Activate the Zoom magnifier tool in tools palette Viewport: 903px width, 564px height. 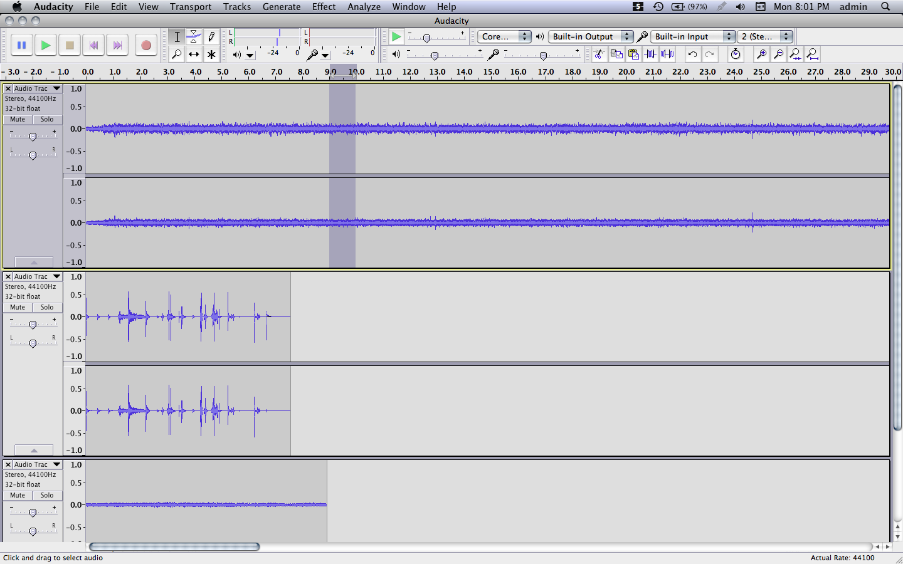pos(177,55)
